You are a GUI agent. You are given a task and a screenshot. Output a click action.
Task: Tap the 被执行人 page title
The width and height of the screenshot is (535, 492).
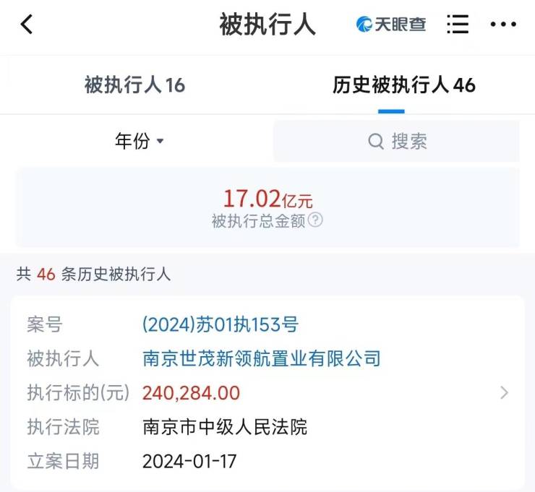click(x=267, y=25)
